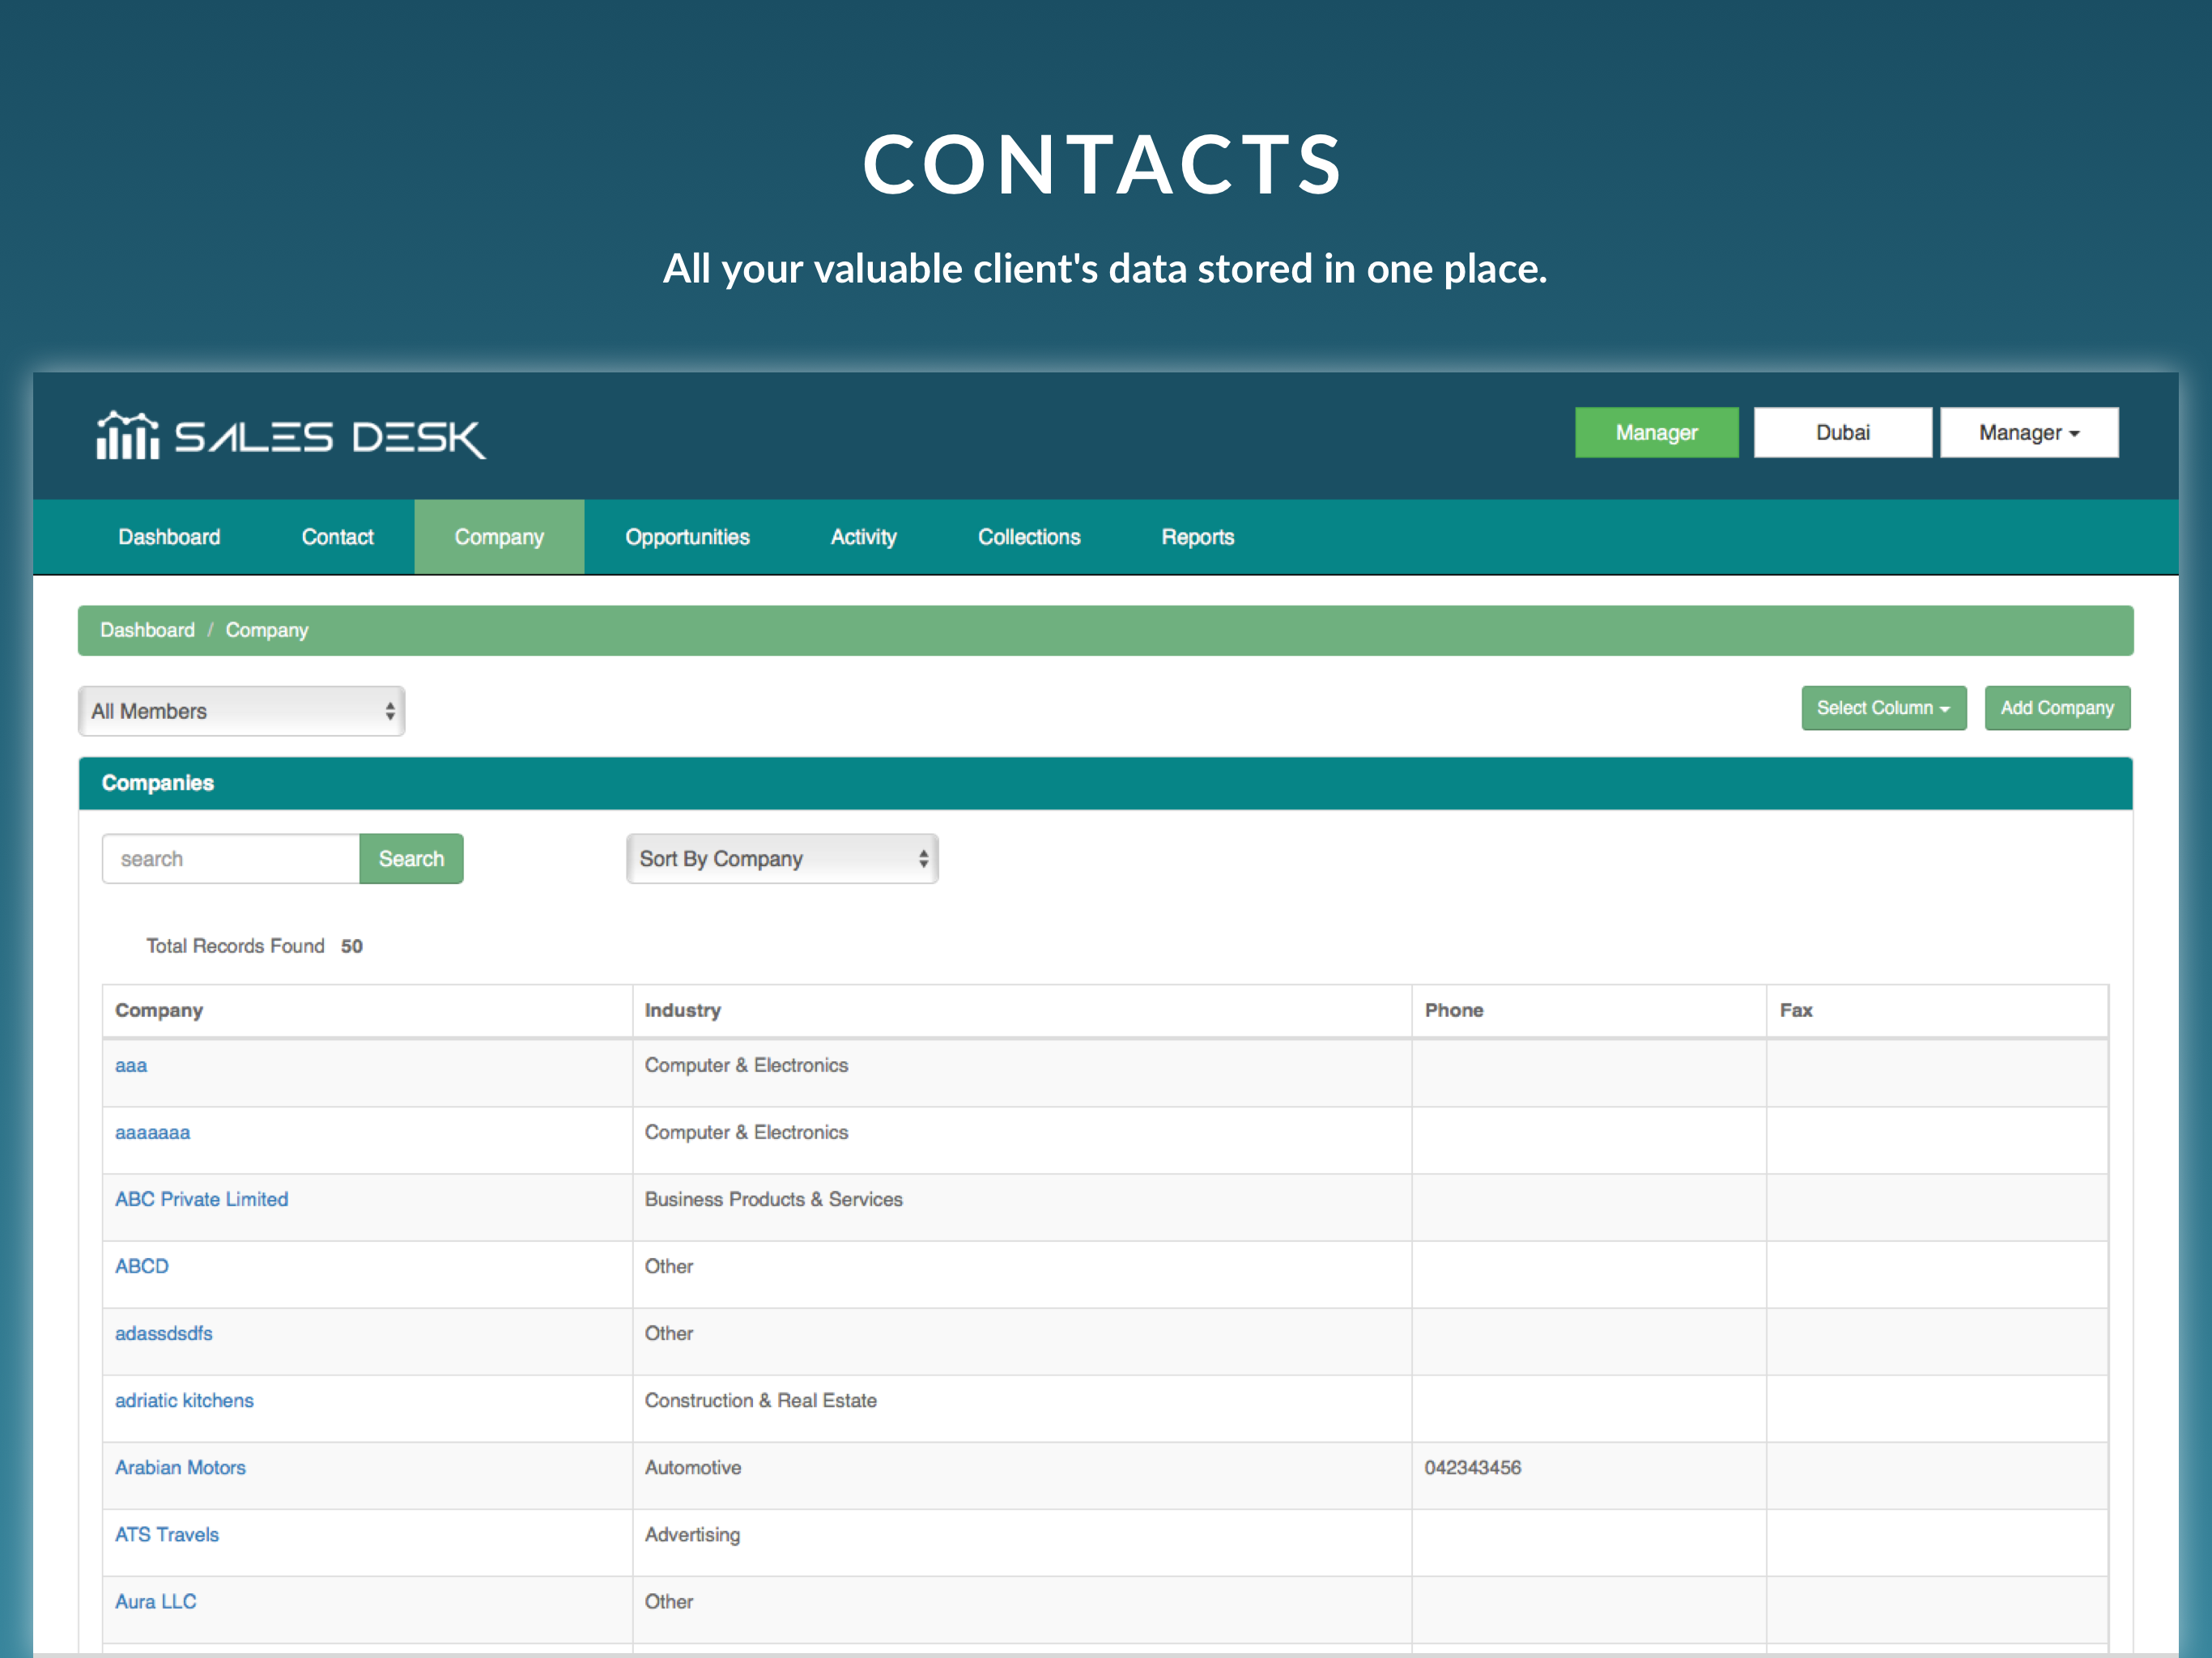
Task: Click Computer & Electronics in aaaaaaa row
Action: 746,1132
